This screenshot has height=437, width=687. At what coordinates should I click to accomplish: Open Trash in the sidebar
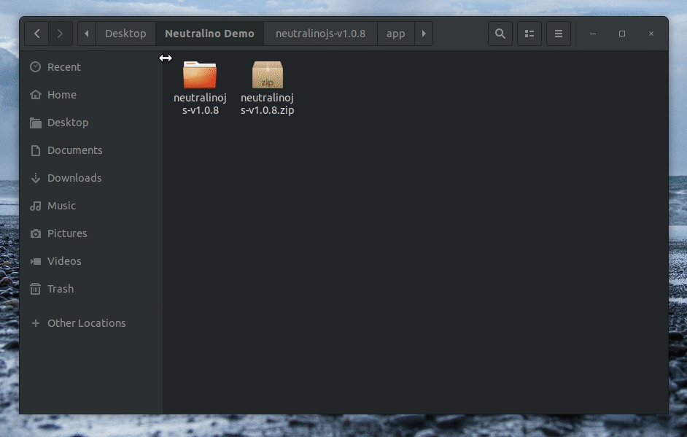(x=91, y=289)
